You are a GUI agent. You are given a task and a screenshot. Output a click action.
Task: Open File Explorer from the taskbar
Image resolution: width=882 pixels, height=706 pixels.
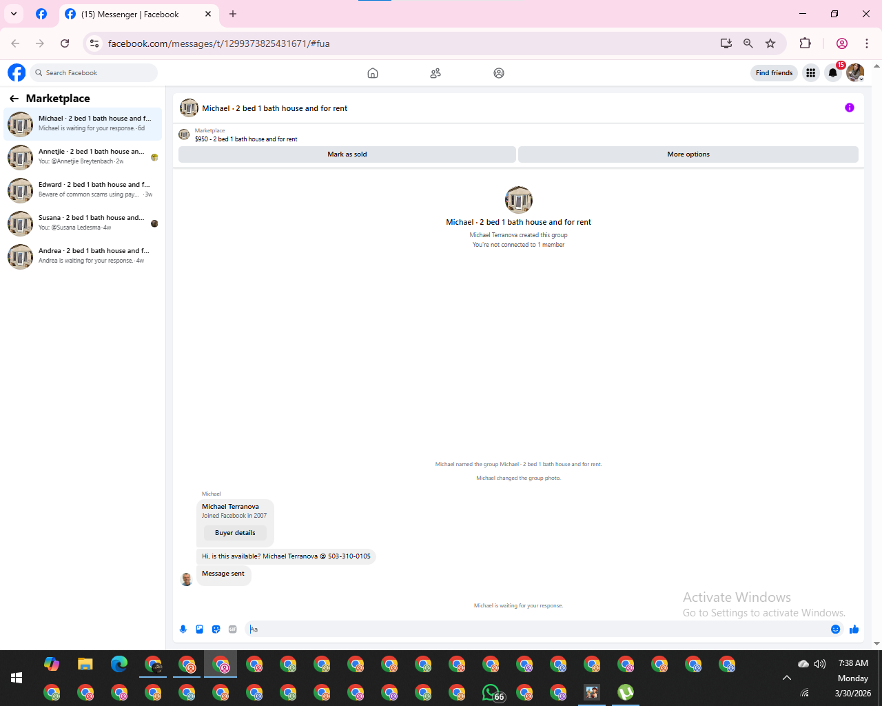point(85,664)
